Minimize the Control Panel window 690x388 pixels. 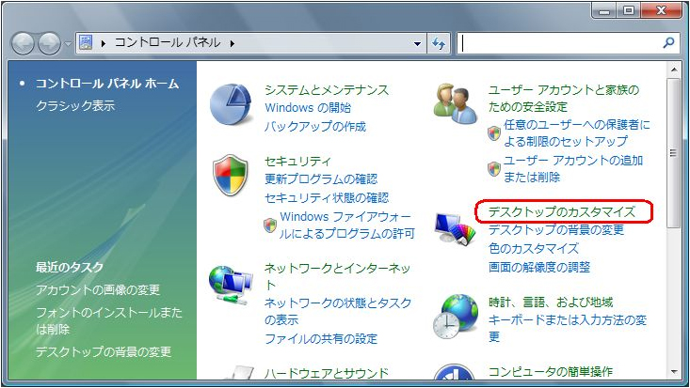[x=604, y=10]
